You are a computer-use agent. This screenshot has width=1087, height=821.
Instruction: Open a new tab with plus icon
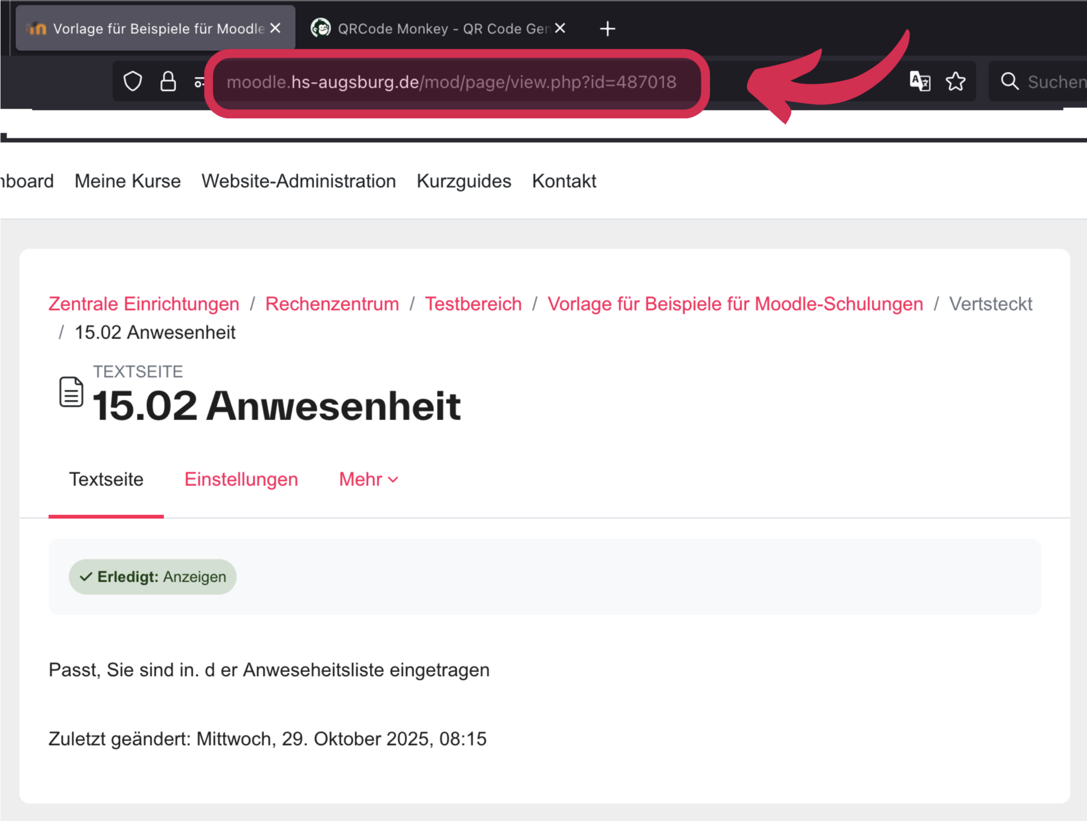(608, 29)
